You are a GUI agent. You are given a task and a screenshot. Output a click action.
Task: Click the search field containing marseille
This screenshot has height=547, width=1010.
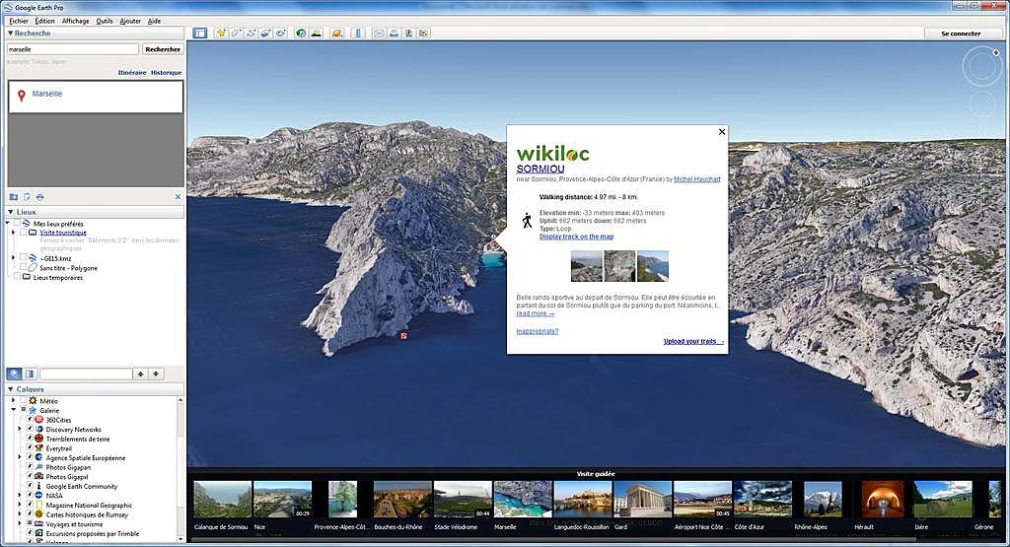click(x=73, y=49)
